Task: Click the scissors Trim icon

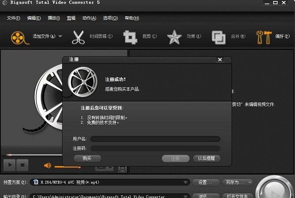Action: pos(78,37)
